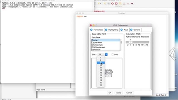Select Courier New in the Font Face list
This screenshot has width=178, height=100.
(x=106, y=42)
